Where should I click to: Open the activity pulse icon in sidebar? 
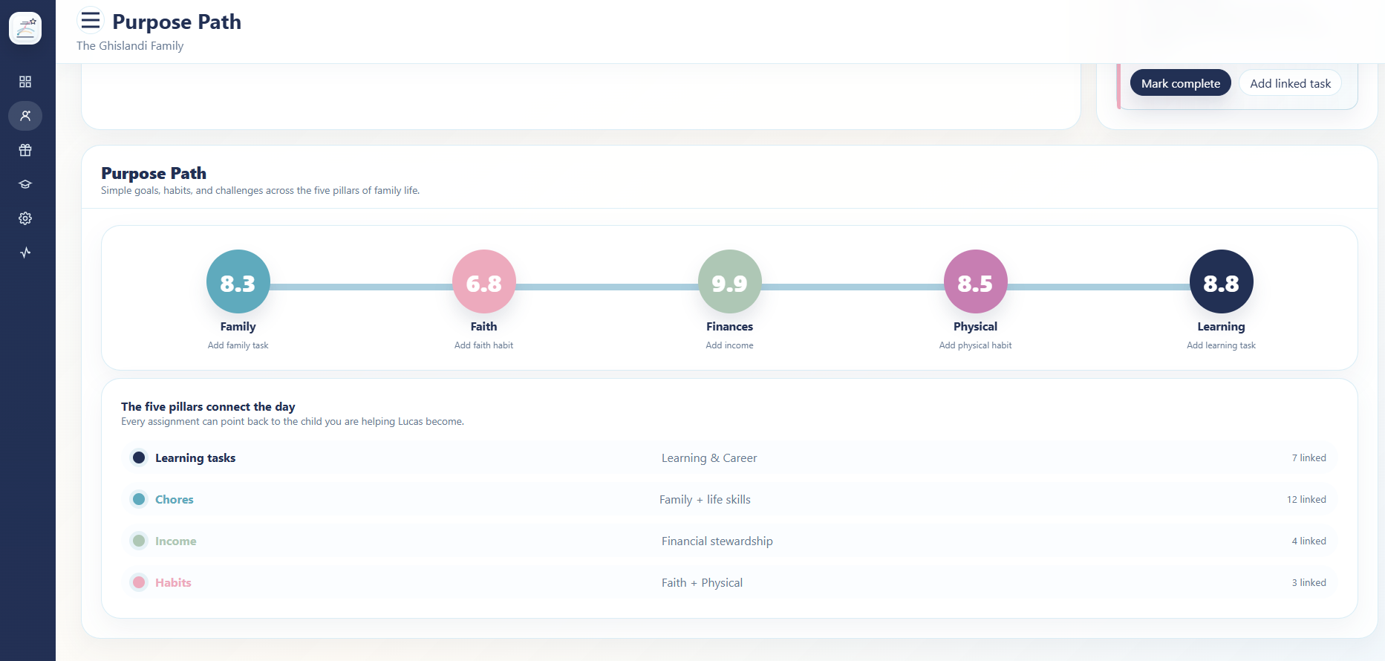click(25, 253)
